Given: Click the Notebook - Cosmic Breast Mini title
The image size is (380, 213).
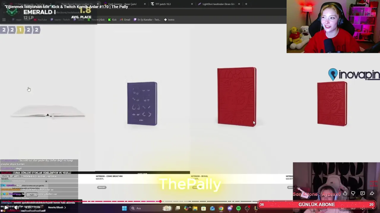Looking at the screenshot, I should pyautogui.click(x=109, y=176).
